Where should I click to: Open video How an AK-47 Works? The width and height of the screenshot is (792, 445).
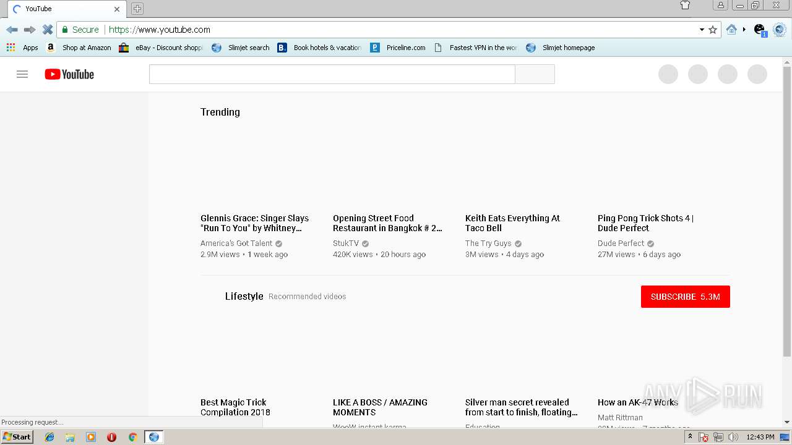coord(638,402)
